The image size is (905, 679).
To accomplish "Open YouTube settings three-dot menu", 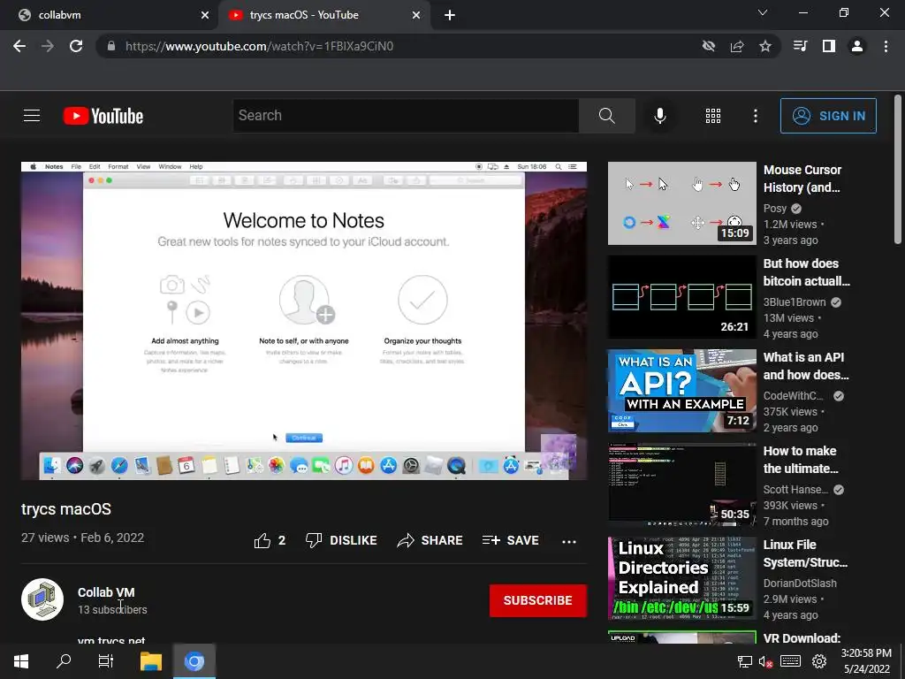I will tap(755, 116).
